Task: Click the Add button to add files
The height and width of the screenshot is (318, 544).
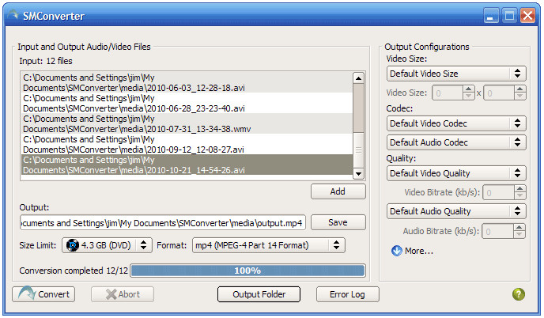Action: pos(338,191)
